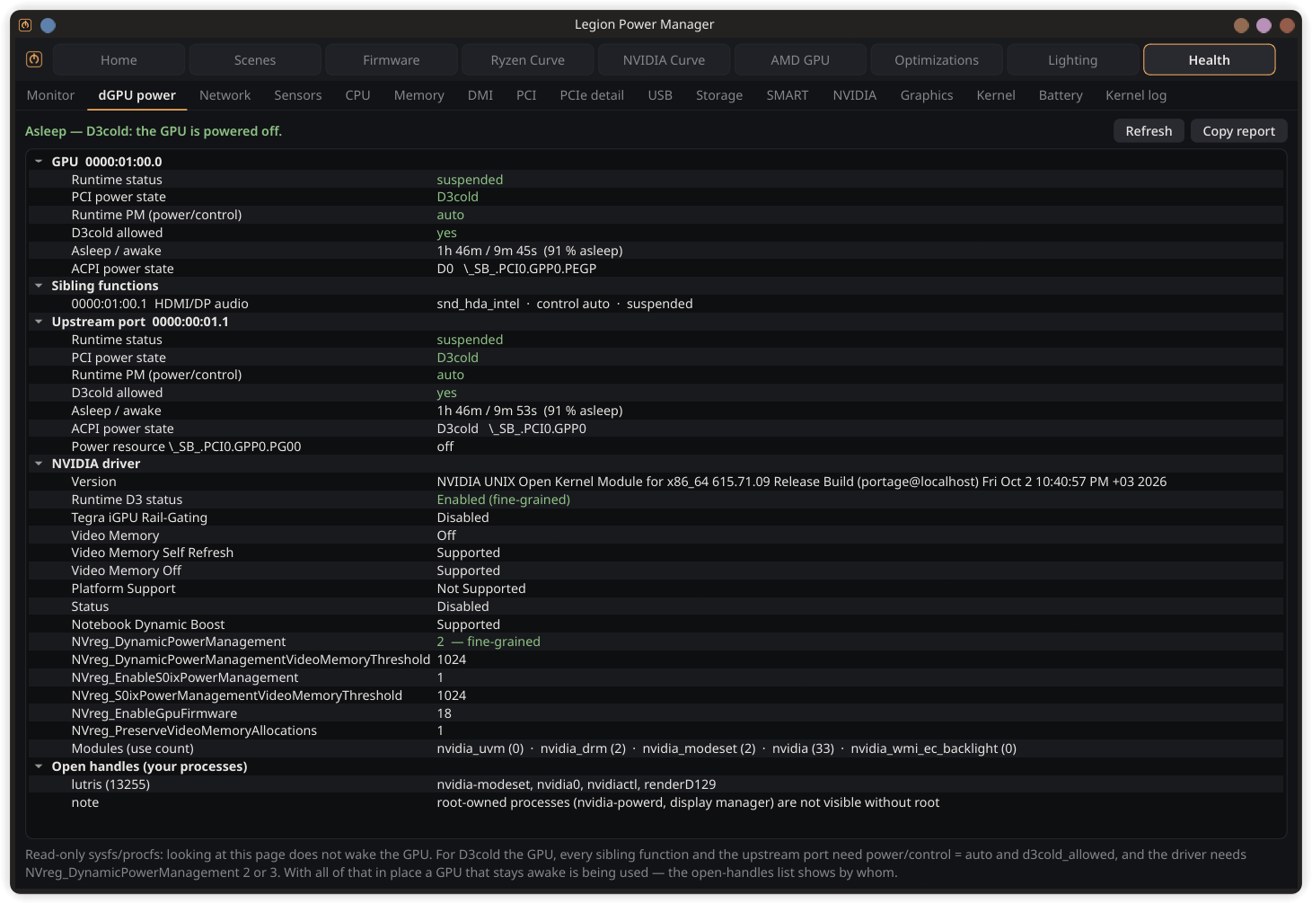Select the Health tab
This screenshot has width=1312, height=903.
[x=1210, y=60]
